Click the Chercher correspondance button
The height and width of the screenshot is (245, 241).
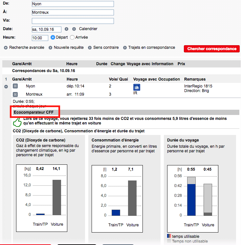212,49
